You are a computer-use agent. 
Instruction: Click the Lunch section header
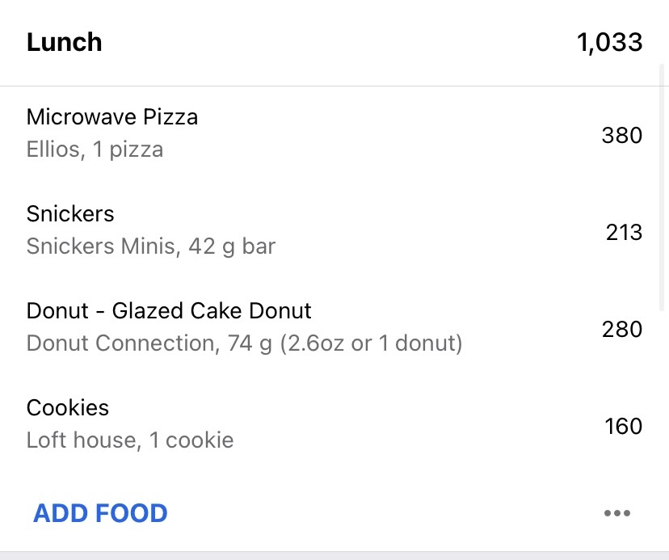click(x=65, y=42)
